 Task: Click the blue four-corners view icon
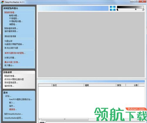click(x=113, y=8)
